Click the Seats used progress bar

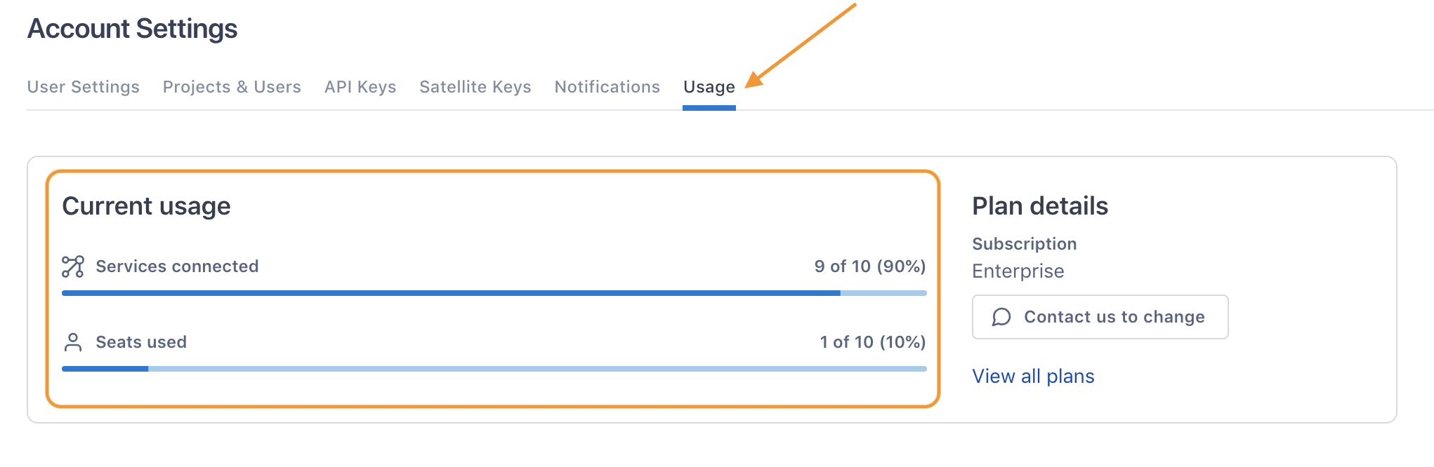[494, 369]
